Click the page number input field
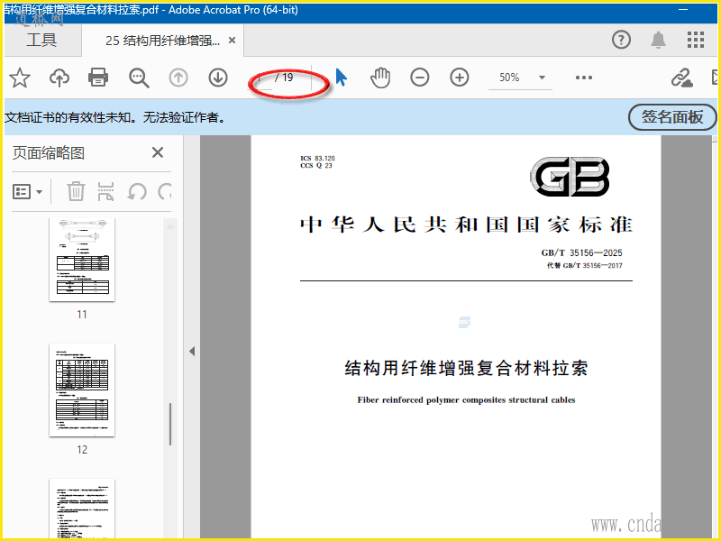The image size is (721, 541). [260, 78]
